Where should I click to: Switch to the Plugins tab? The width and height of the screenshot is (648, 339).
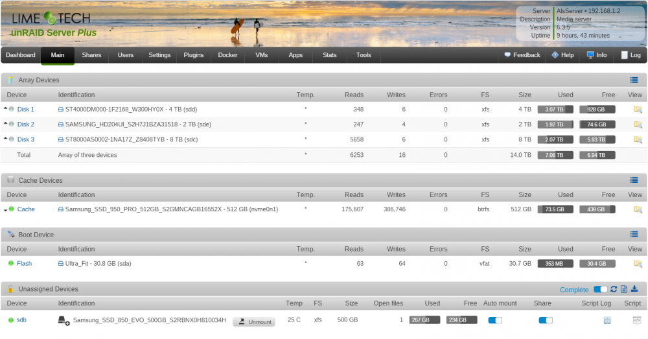[x=193, y=55]
